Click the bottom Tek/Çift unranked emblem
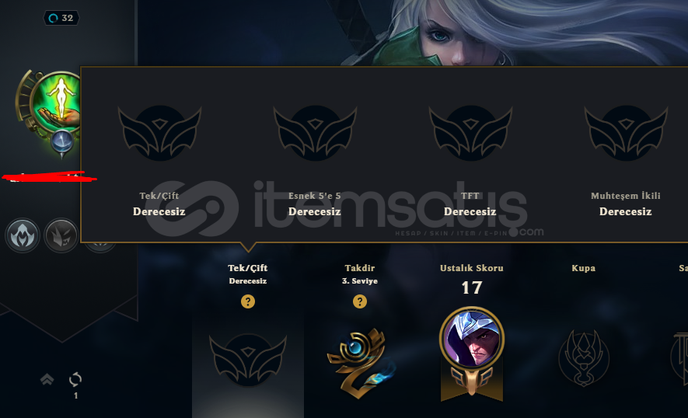This screenshot has width=688, height=418. 248,360
